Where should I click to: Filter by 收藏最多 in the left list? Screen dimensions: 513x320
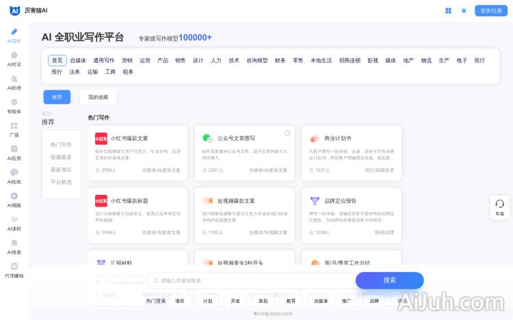coord(61,157)
